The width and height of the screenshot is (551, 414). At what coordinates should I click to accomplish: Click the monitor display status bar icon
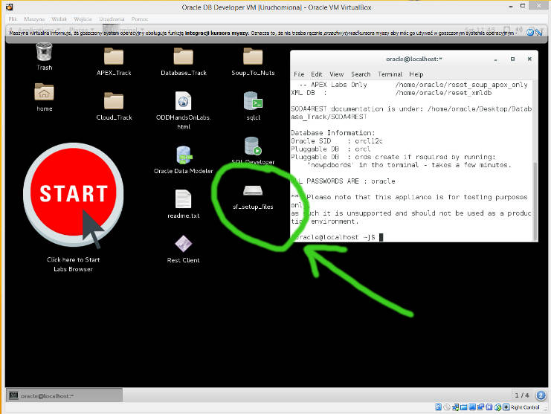(x=472, y=407)
